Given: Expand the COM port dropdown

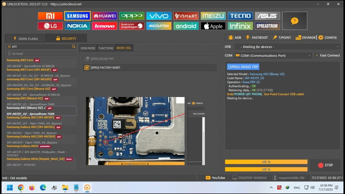Looking at the screenshot, I should [x=273, y=56].
